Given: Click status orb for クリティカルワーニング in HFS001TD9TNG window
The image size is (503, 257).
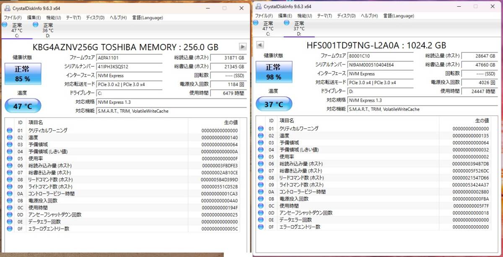Looking at the screenshot, I should 261,129.
